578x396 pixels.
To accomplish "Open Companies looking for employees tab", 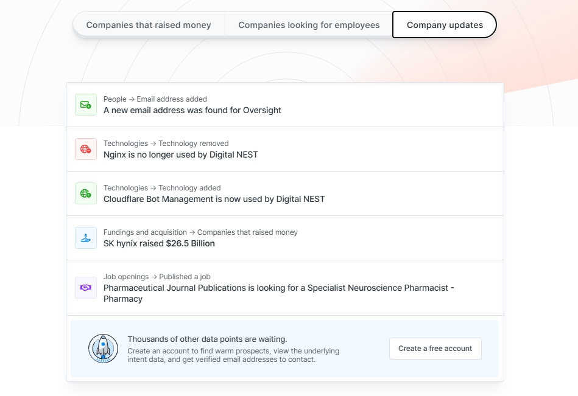I will (x=309, y=25).
